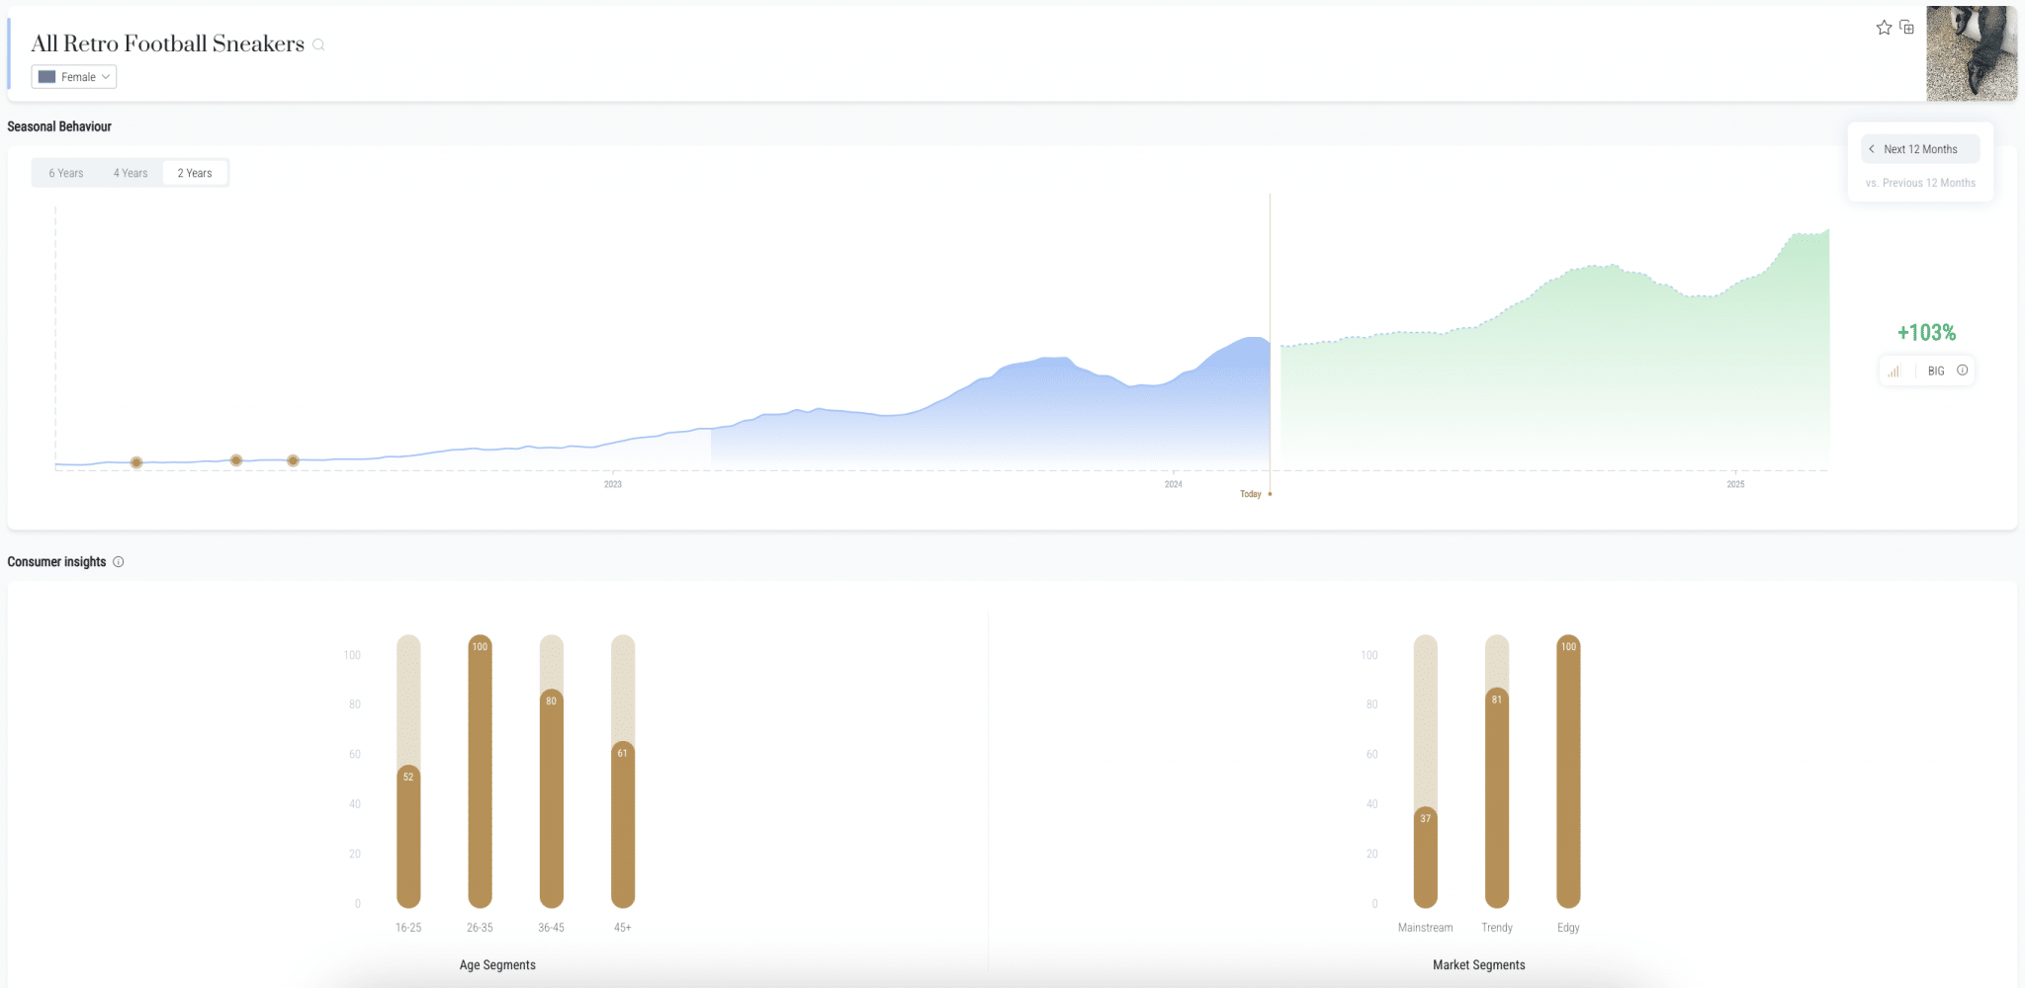Open the Consumer insights info icon
This screenshot has height=988, width=2025.
(119, 562)
